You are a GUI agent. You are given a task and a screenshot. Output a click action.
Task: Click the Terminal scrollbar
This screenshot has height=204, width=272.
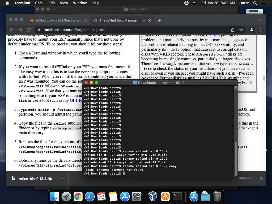(x=236, y=159)
